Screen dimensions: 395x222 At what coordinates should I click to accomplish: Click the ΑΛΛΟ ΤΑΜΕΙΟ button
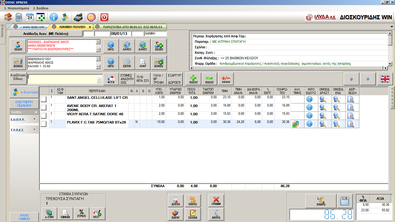24,217
